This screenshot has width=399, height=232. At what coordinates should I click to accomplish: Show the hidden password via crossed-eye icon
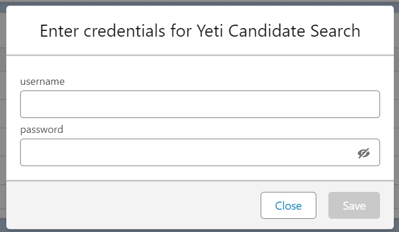363,153
